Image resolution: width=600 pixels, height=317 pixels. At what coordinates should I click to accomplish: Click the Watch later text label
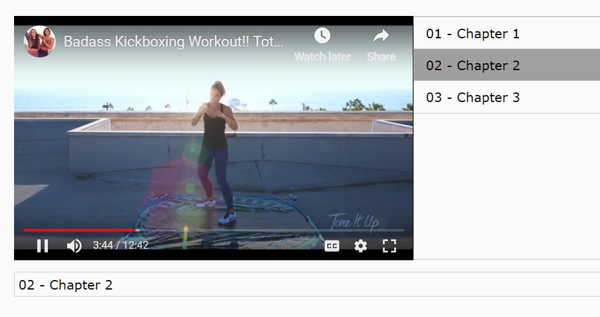tap(322, 57)
